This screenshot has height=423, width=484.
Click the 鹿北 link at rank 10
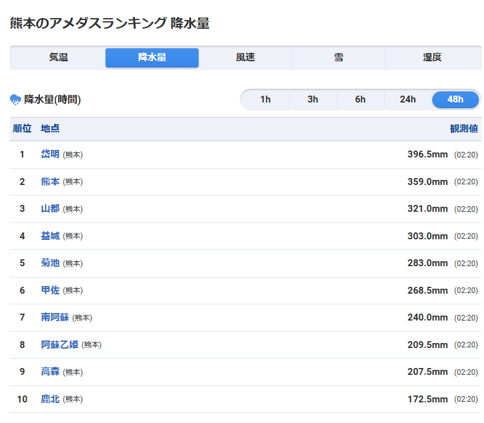(x=50, y=399)
